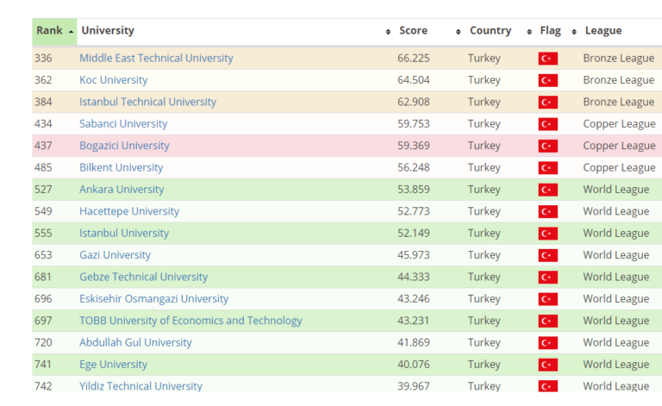Open Yildiz Technical University link
Image resolution: width=662 pixels, height=406 pixels.
[141, 386]
